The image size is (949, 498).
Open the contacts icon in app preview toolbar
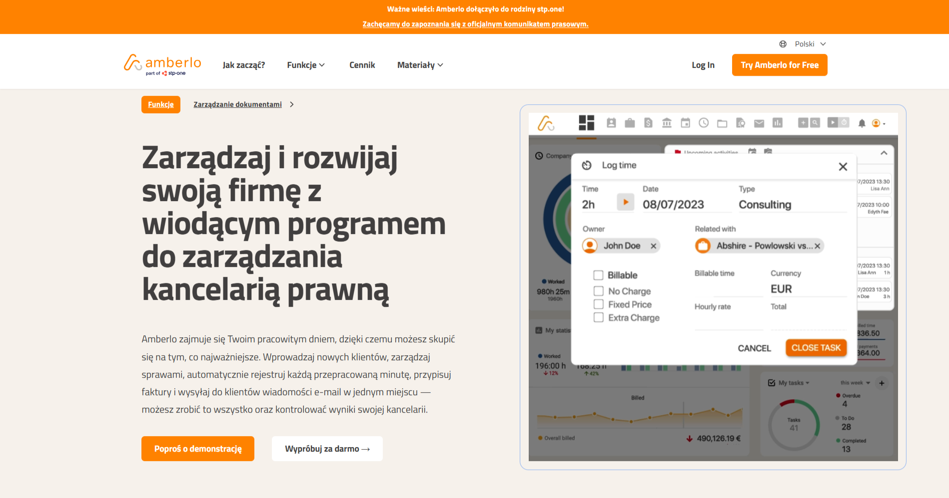click(x=611, y=123)
